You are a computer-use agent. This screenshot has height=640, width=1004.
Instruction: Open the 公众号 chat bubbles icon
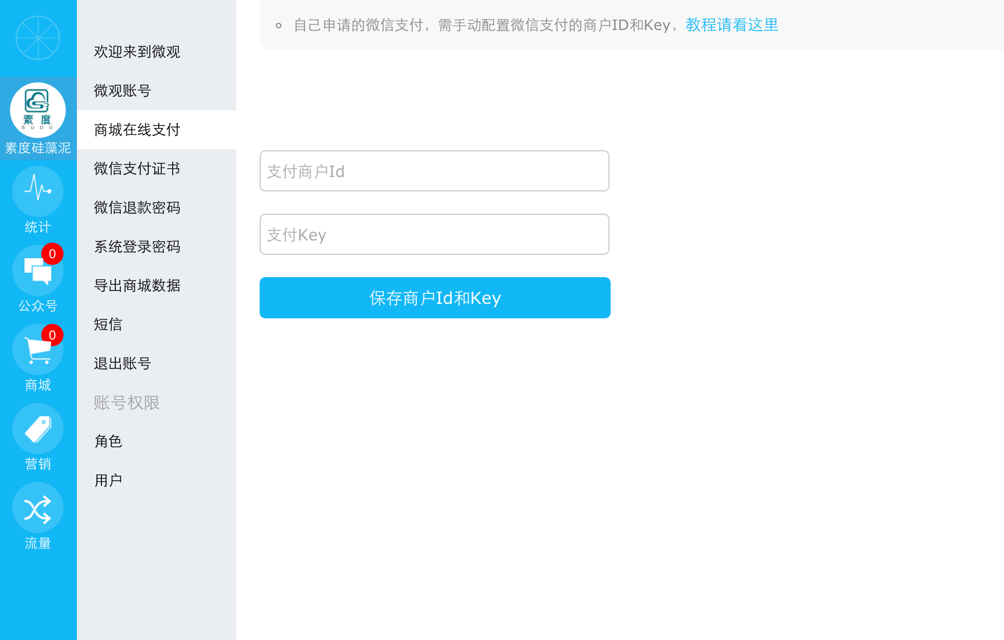38,270
